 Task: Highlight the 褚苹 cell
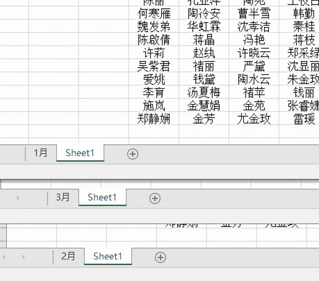(x=254, y=92)
